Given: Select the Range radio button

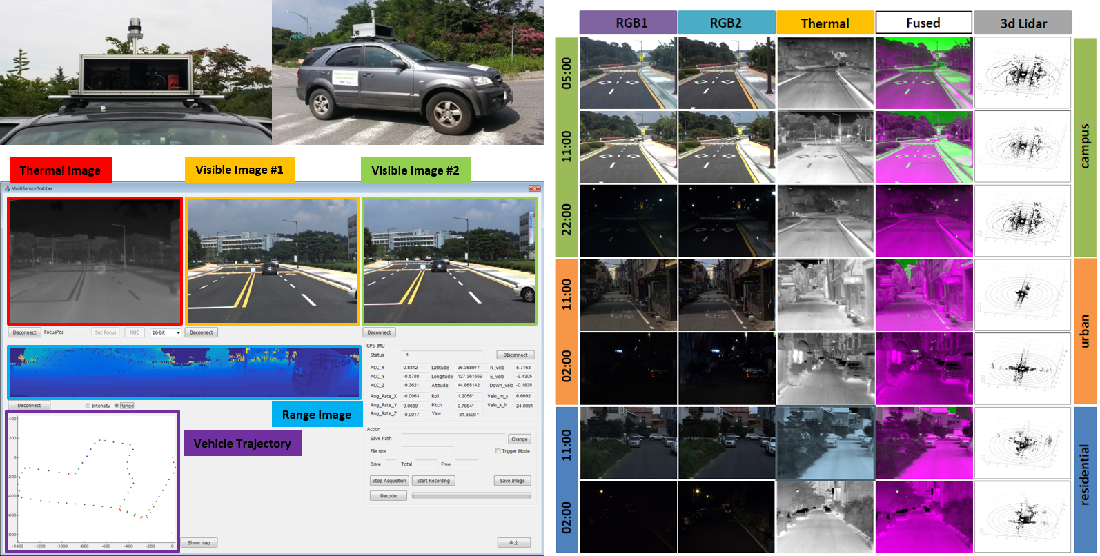Looking at the screenshot, I should point(117,406).
